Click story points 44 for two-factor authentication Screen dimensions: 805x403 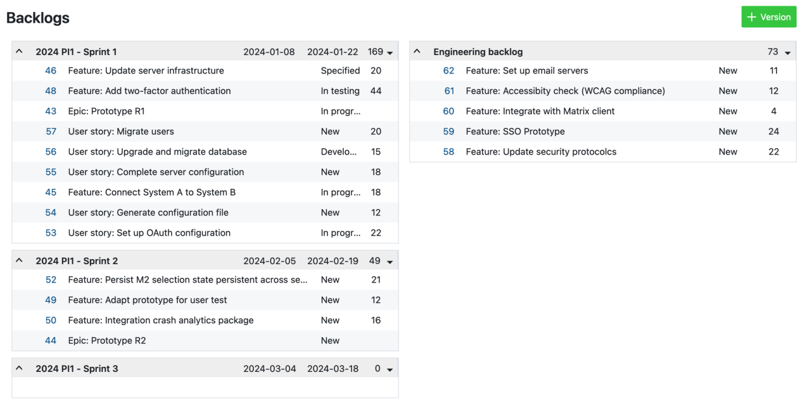point(376,91)
